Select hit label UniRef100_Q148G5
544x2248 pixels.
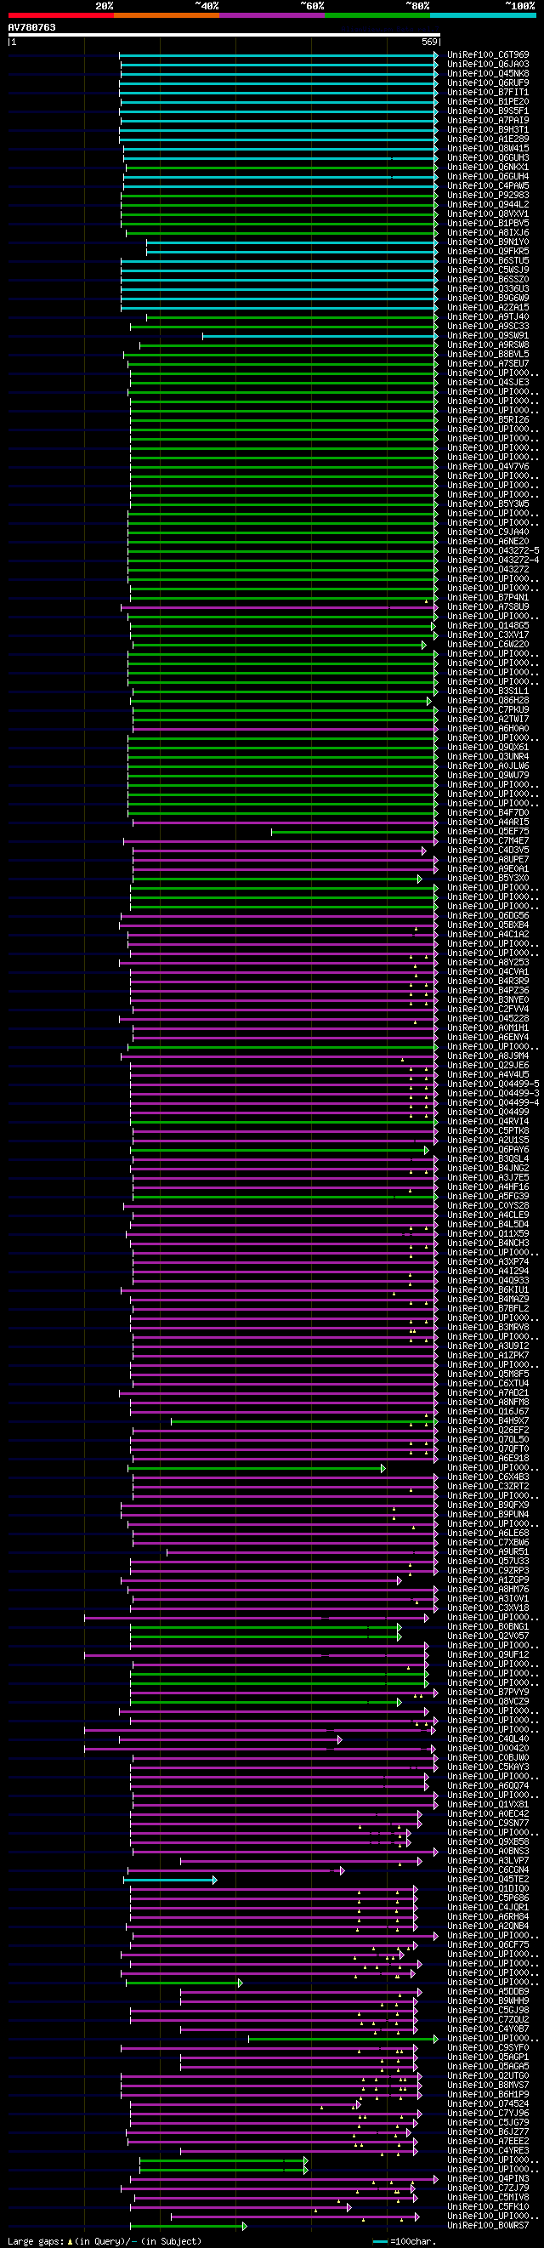click(488, 626)
